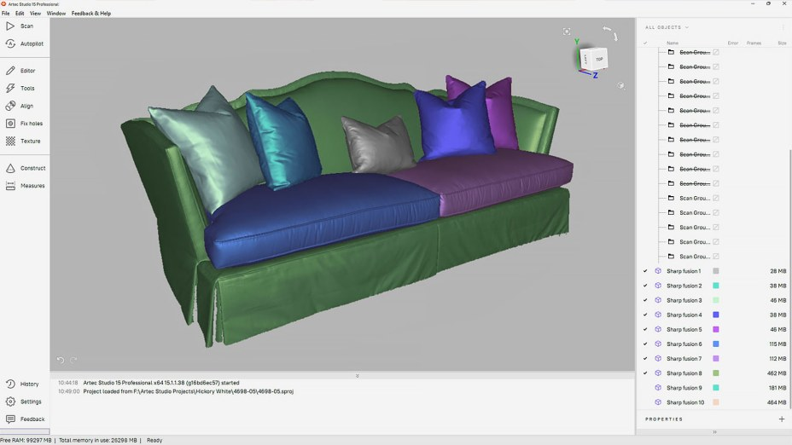
Task: Expand the Properties panel with plus
Action: (781, 419)
